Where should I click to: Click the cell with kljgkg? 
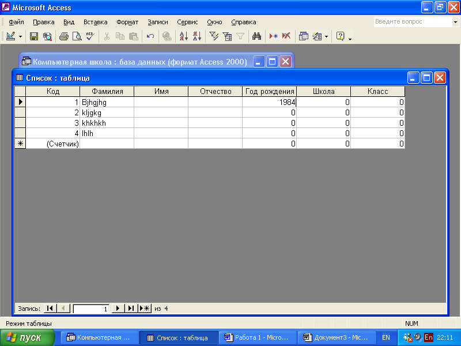[x=107, y=112]
